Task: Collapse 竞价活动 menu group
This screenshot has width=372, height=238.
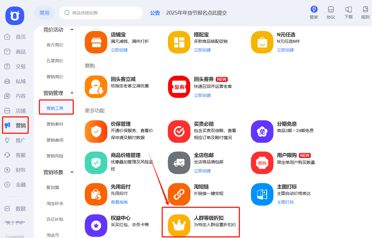Action: coord(72,30)
